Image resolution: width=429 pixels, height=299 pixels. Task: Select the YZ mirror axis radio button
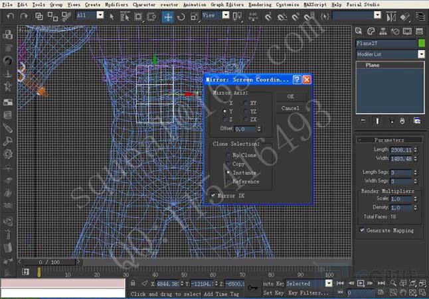(246, 111)
